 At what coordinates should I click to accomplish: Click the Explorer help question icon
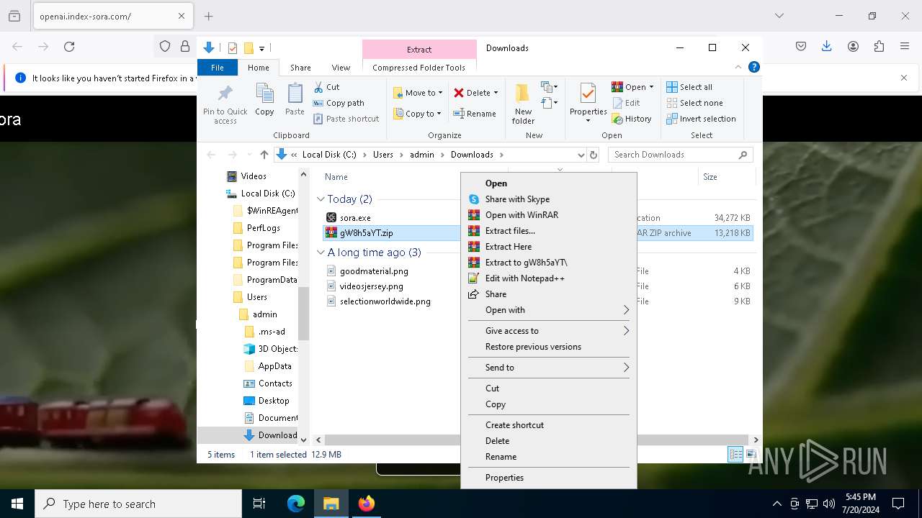pyautogui.click(x=754, y=67)
